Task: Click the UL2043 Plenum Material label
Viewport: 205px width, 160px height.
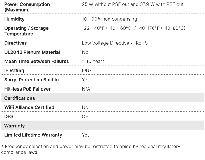Action: (32, 52)
